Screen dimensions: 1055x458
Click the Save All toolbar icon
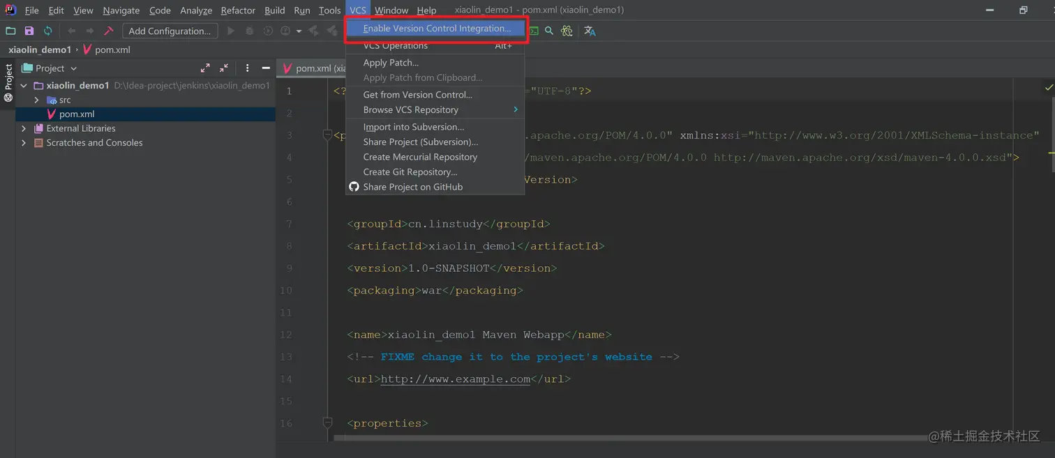[x=29, y=31]
